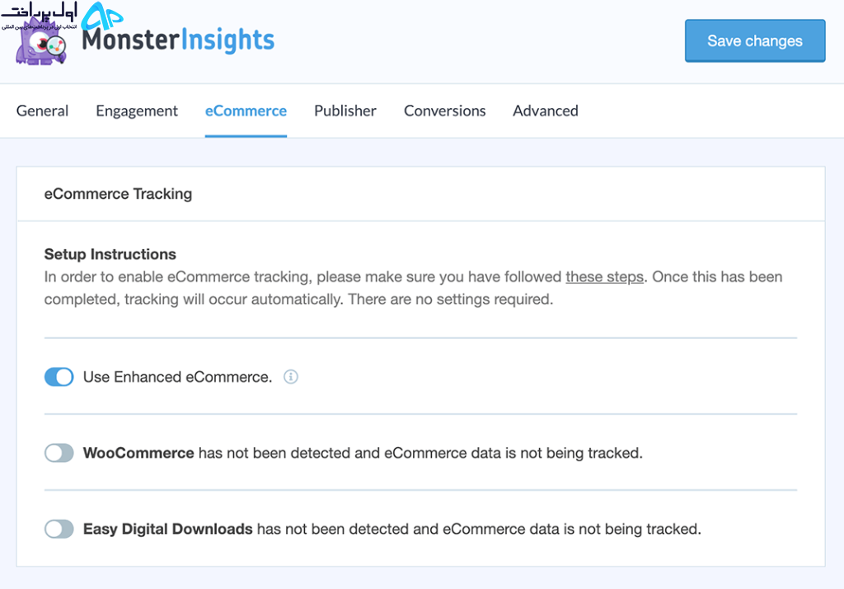844x589 pixels.
Task: Disable the Use Enhanced eCommerce toggle
Action: tap(59, 377)
